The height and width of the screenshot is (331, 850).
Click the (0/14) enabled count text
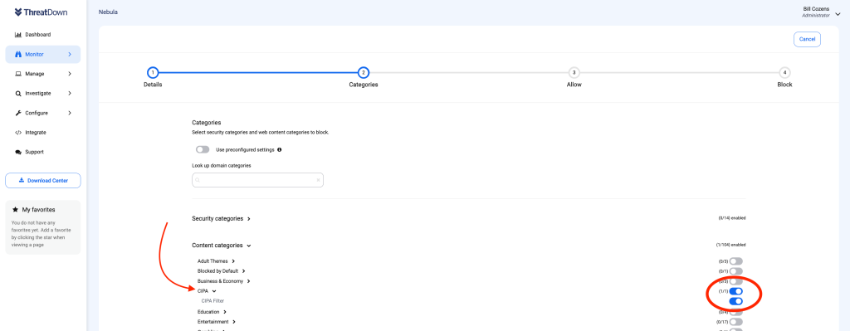732,219
